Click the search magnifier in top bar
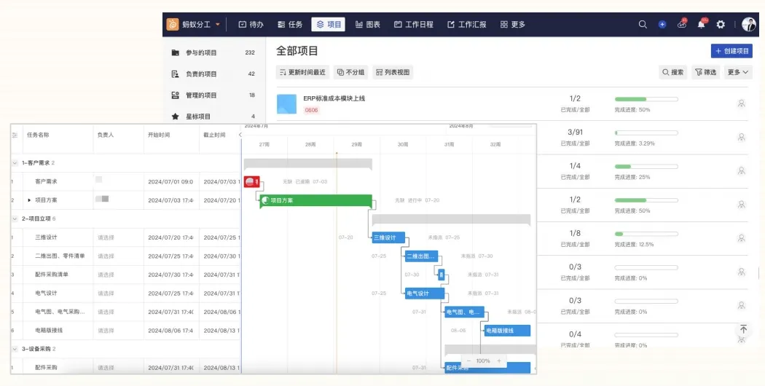This screenshot has height=386, width=765. 643,24
